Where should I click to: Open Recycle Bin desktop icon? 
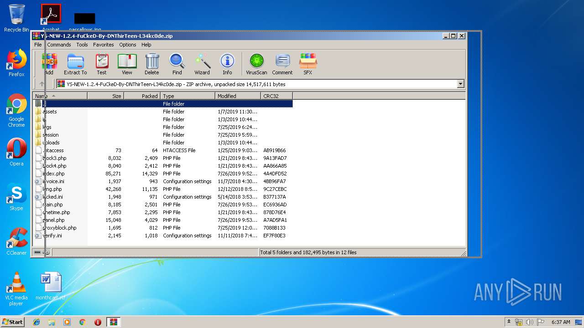[x=16, y=18]
